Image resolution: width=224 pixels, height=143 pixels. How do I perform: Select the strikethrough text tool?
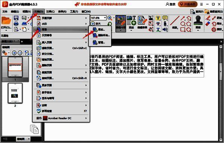pyautogui.click(x=158, y=24)
